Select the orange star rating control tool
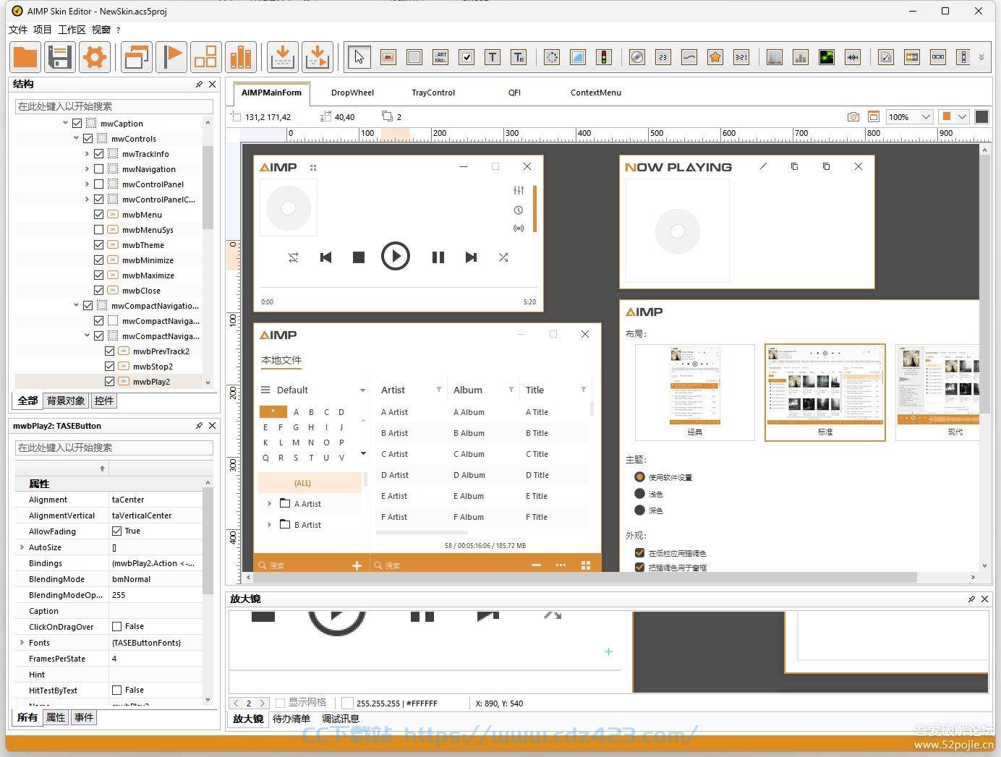1001x757 pixels. coord(715,57)
